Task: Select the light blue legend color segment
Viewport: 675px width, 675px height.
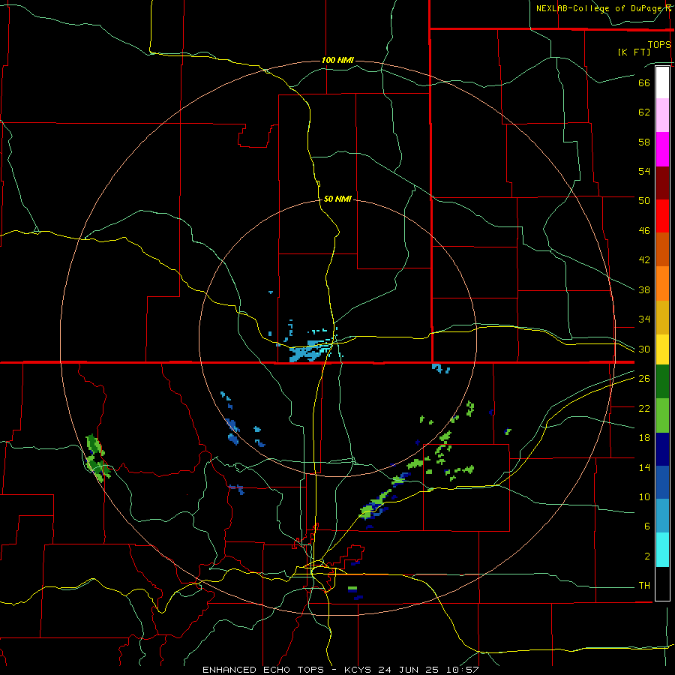Action: click(662, 516)
